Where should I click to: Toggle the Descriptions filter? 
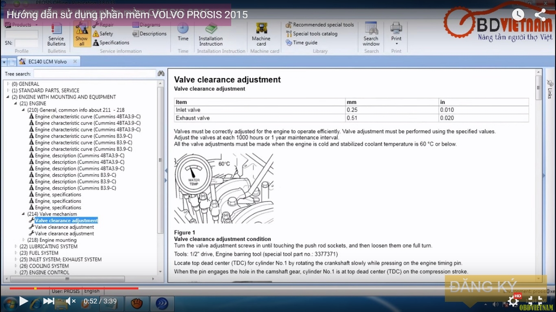pyautogui.click(x=149, y=34)
